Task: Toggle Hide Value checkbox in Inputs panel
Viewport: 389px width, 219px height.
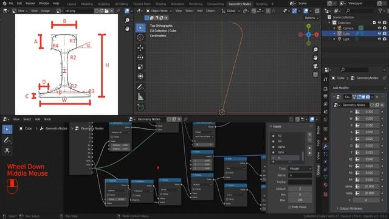Action: point(290,207)
